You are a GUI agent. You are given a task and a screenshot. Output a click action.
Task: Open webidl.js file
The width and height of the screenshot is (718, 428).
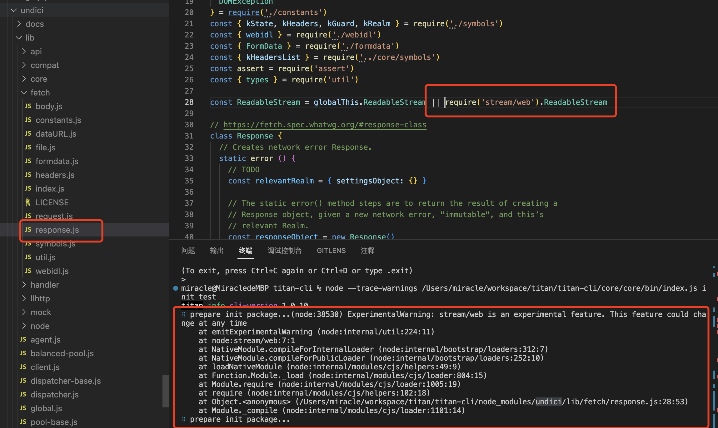(x=52, y=271)
